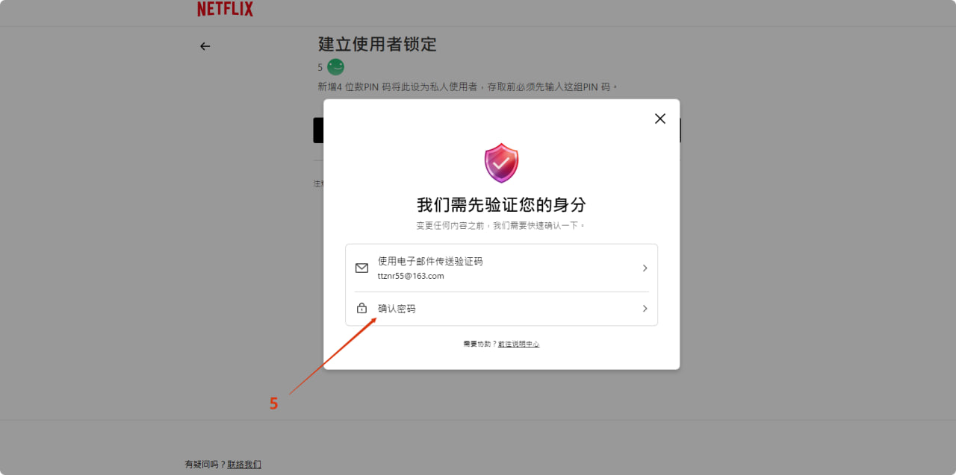Screen dimensions: 956x475
Task: Close the identity verification dialog
Action: tap(659, 119)
